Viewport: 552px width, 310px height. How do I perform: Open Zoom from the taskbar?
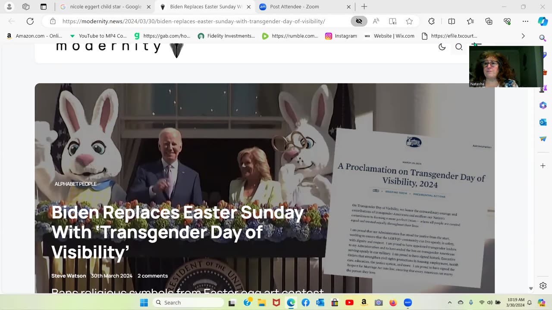pos(408,303)
